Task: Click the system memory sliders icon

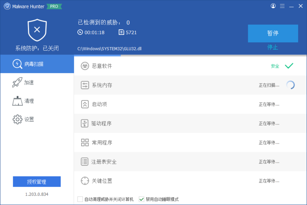Action: pyautogui.click(x=85, y=85)
